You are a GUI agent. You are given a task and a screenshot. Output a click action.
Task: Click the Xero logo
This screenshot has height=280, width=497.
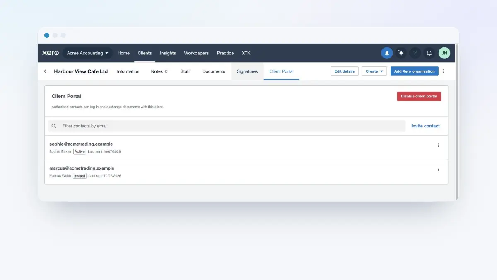50,53
